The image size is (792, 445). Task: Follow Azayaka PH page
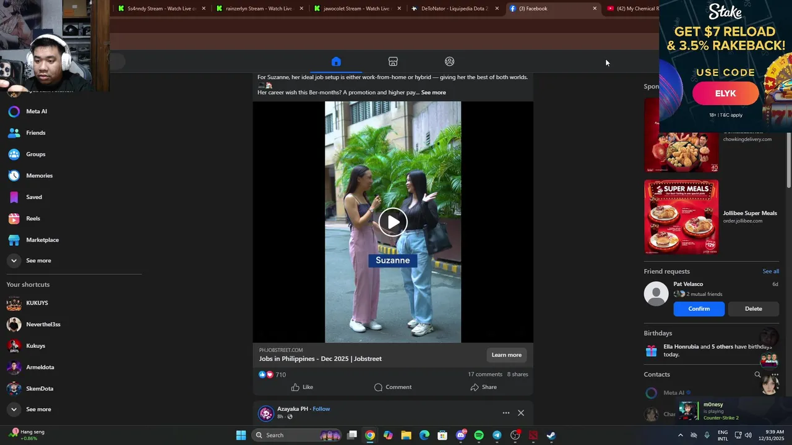[321, 409]
